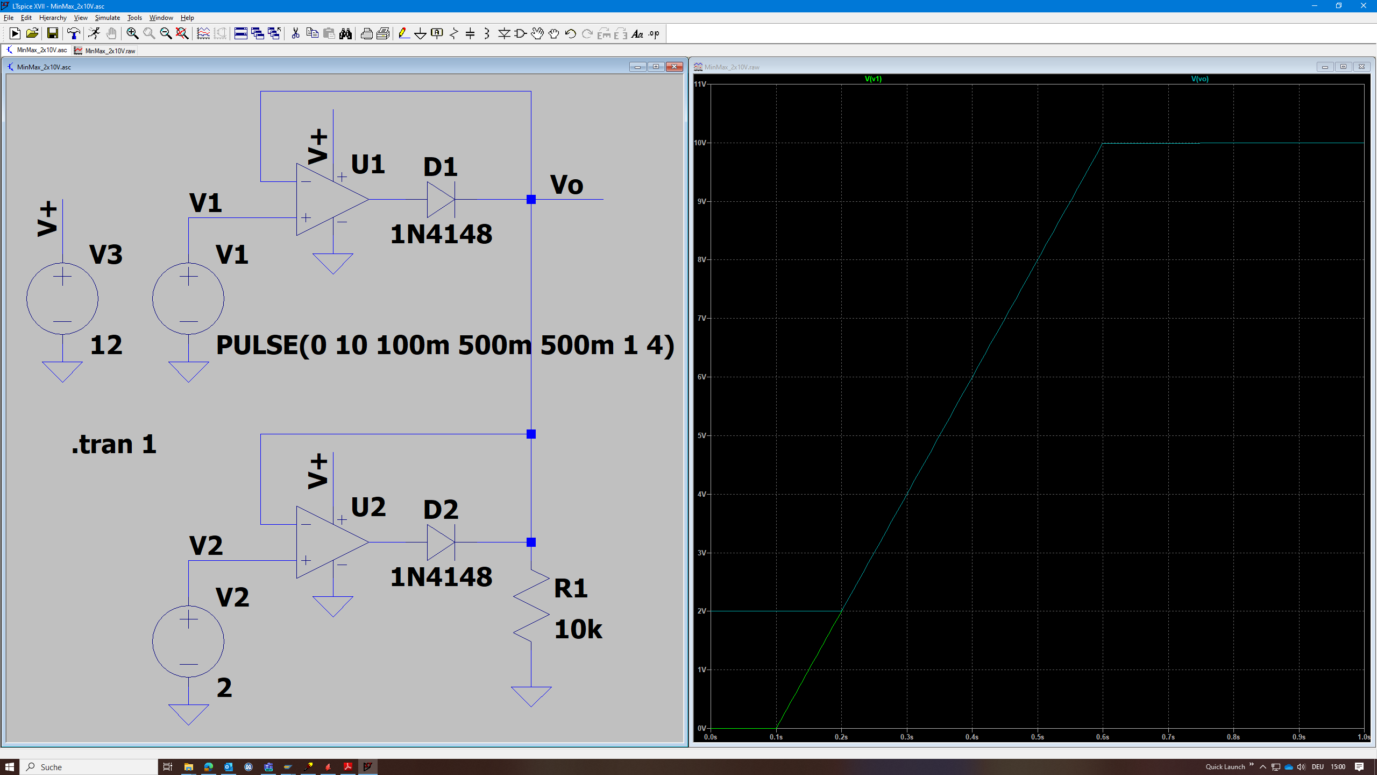Select the Diode component tool

(504, 33)
